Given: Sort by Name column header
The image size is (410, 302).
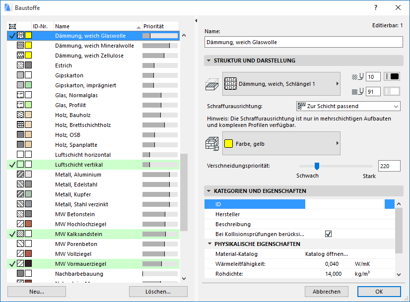Looking at the screenshot, I should pyautogui.click(x=98, y=26).
